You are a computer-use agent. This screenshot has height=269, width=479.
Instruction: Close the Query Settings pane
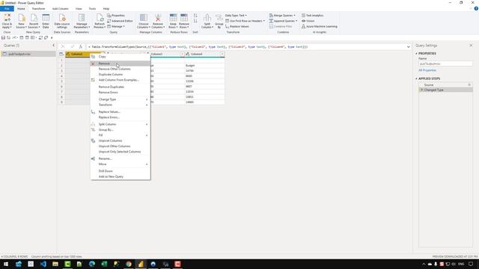coord(471,46)
